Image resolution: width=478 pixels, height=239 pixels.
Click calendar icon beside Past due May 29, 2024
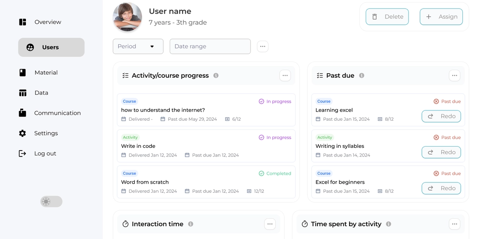click(163, 119)
